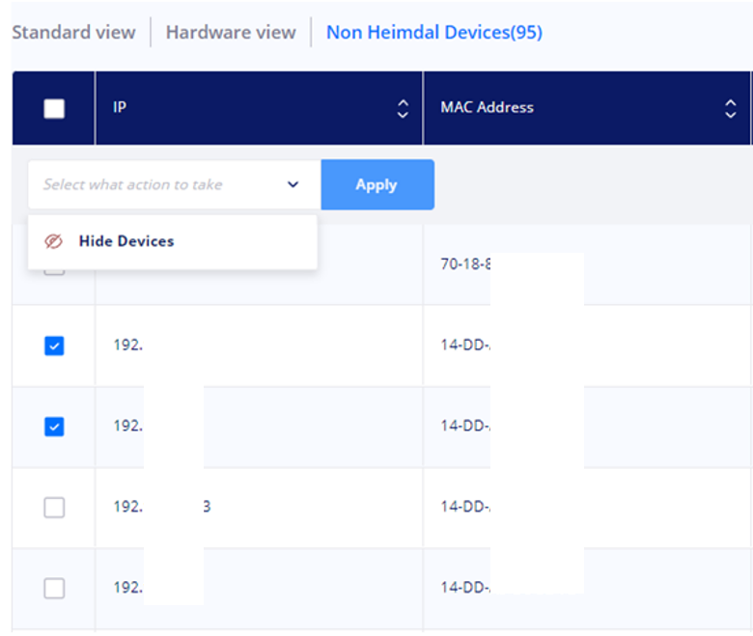Screen dimensions: 753x636
Task: Choose Hide Devices from action menu
Action: pos(173,241)
